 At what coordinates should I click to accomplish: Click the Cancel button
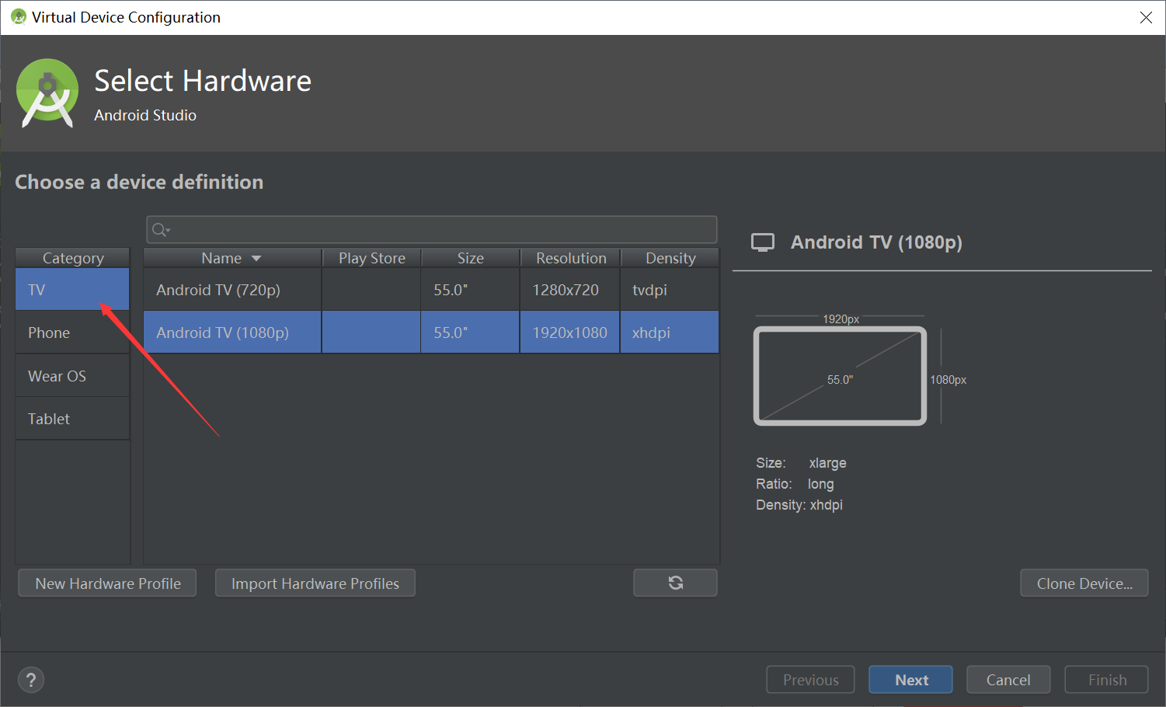click(x=1008, y=680)
